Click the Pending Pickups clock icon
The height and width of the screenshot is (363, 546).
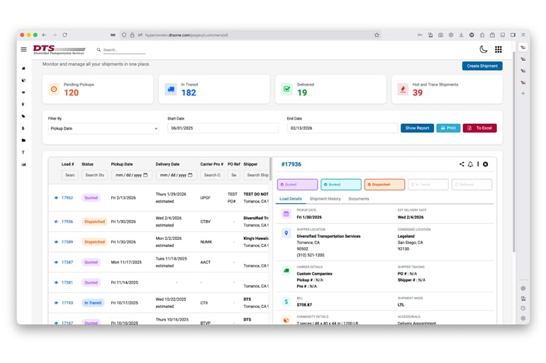pos(54,89)
